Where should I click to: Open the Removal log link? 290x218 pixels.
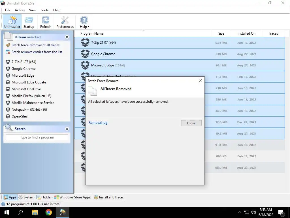(x=98, y=123)
